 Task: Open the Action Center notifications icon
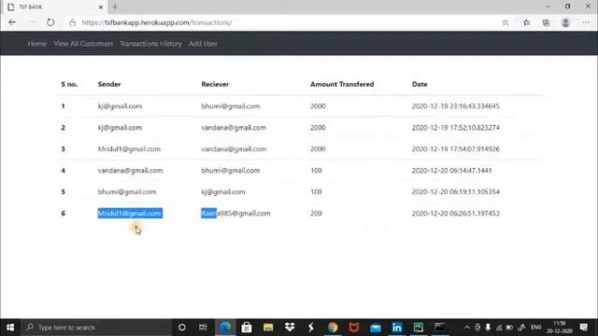[584, 328]
